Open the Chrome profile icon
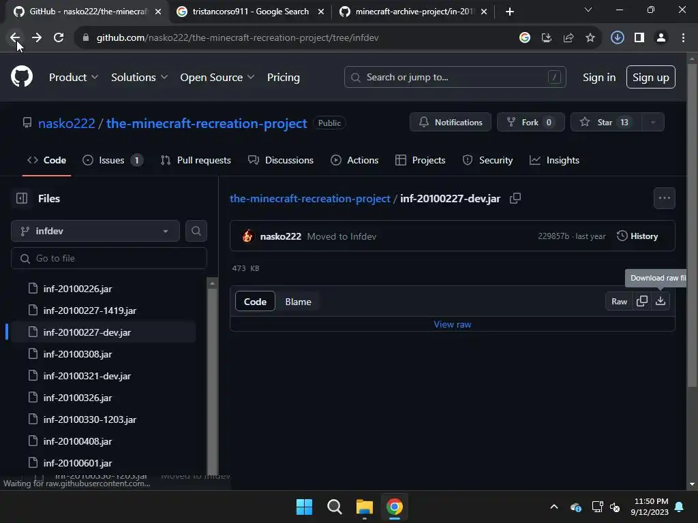698x523 pixels. coord(661,38)
